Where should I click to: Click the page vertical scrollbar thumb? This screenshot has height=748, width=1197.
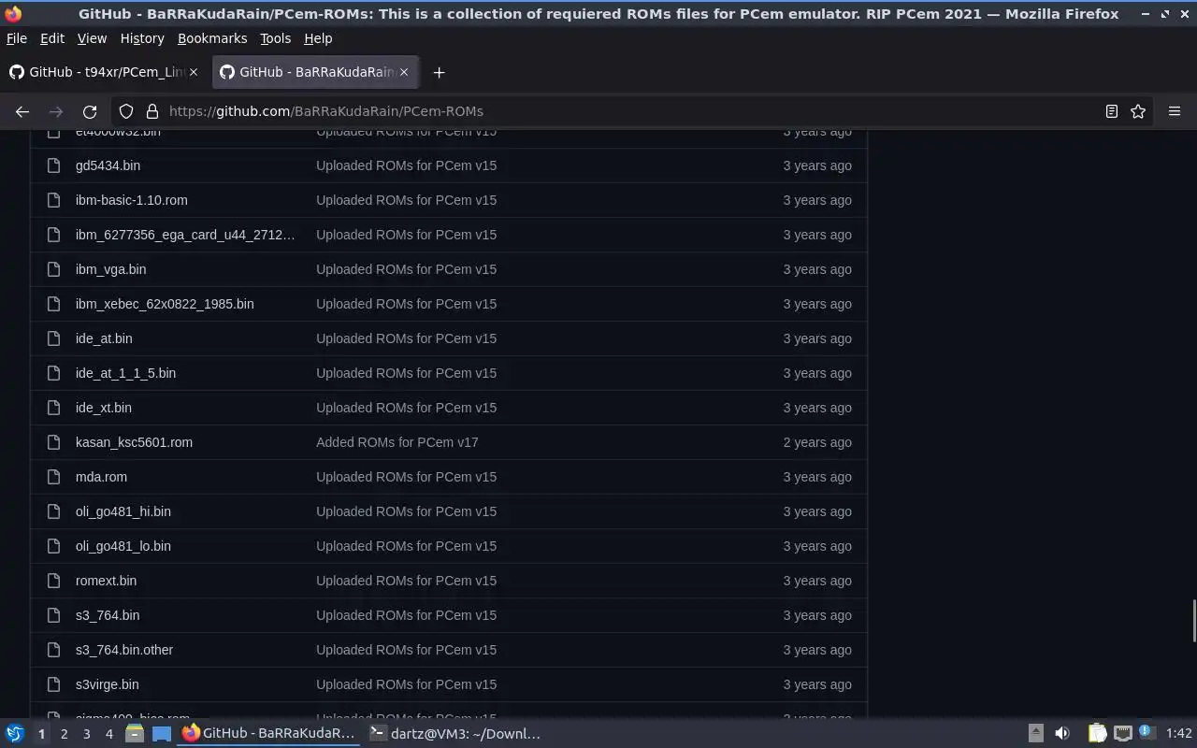[x=1193, y=621]
